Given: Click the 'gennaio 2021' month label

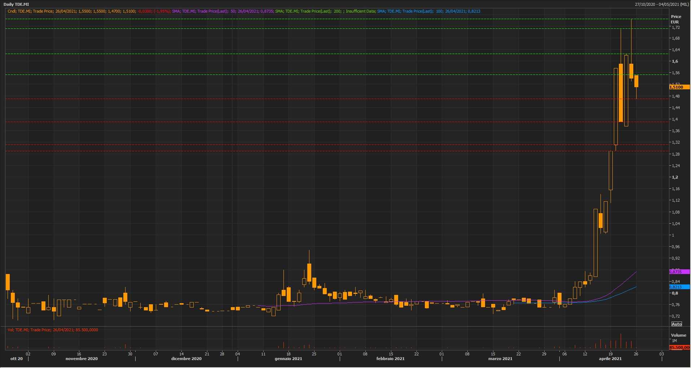Looking at the screenshot, I should coord(288,359).
